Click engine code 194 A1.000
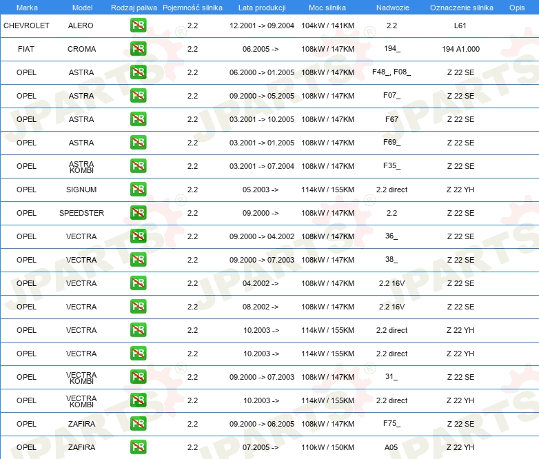Screen dimensions: 539x459 click(460, 49)
